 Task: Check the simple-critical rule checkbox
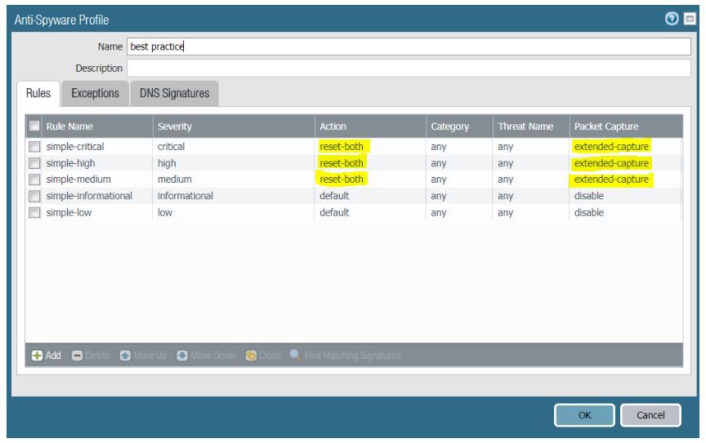pos(34,147)
